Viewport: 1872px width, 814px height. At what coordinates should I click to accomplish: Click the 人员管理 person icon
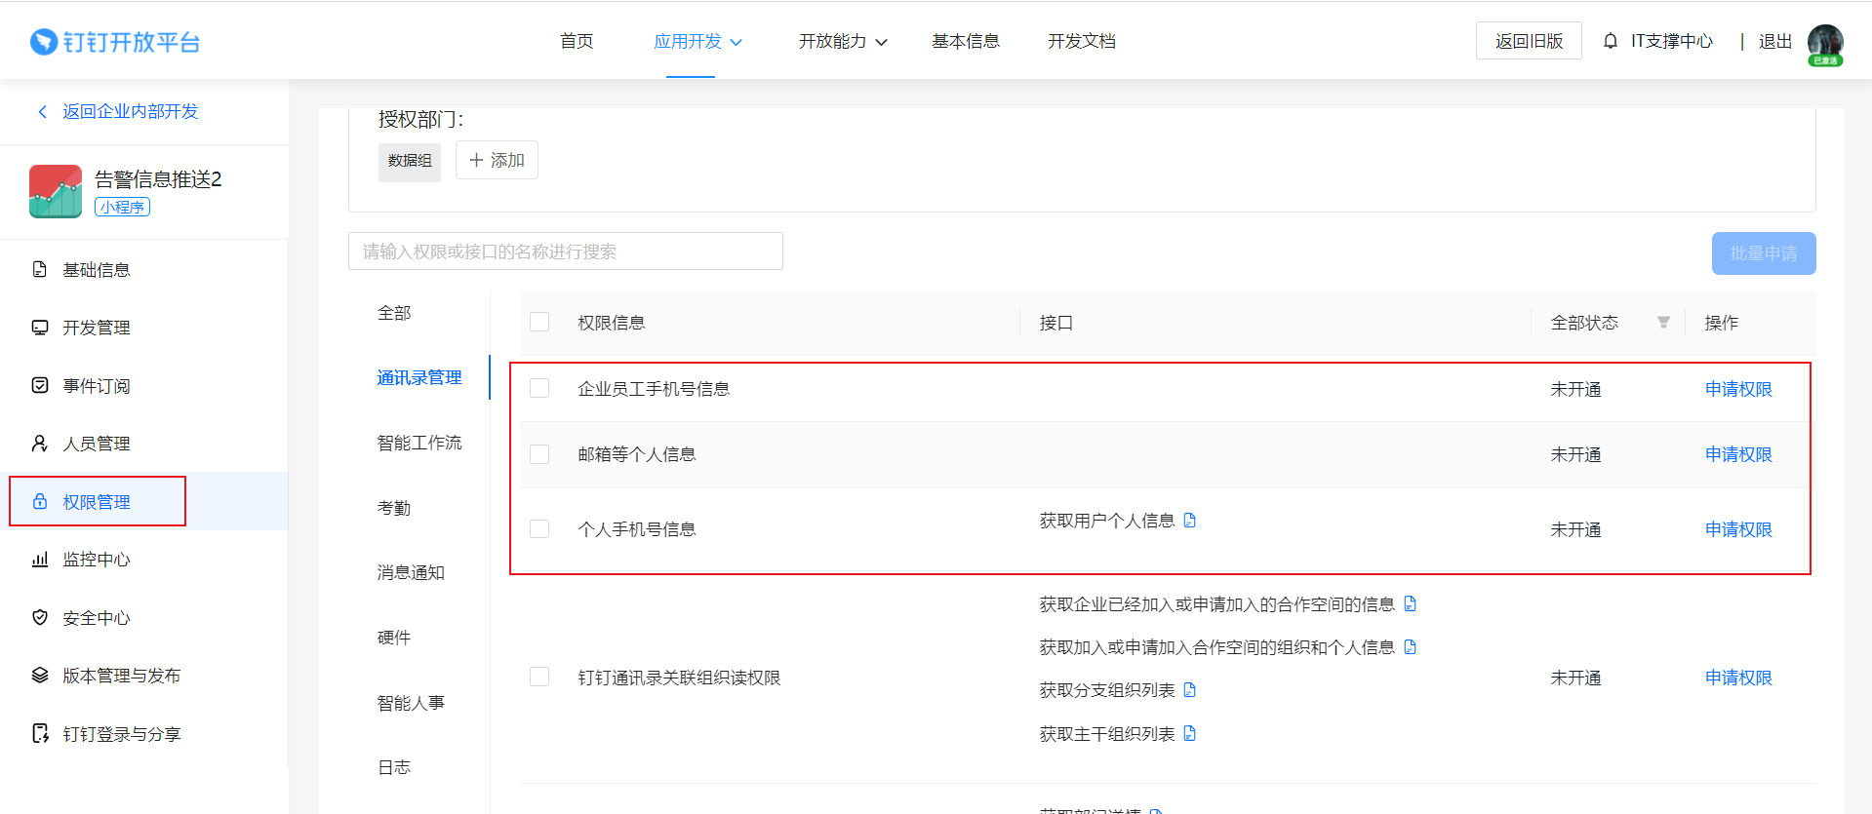[x=40, y=444]
